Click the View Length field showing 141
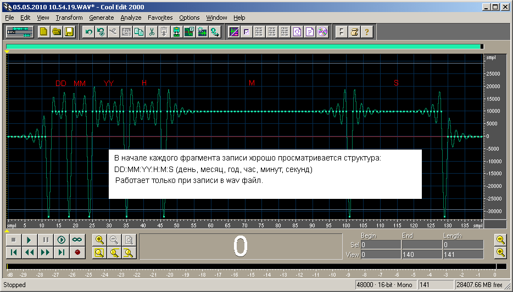The width and height of the screenshot is (513, 292). click(x=463, y=255)
